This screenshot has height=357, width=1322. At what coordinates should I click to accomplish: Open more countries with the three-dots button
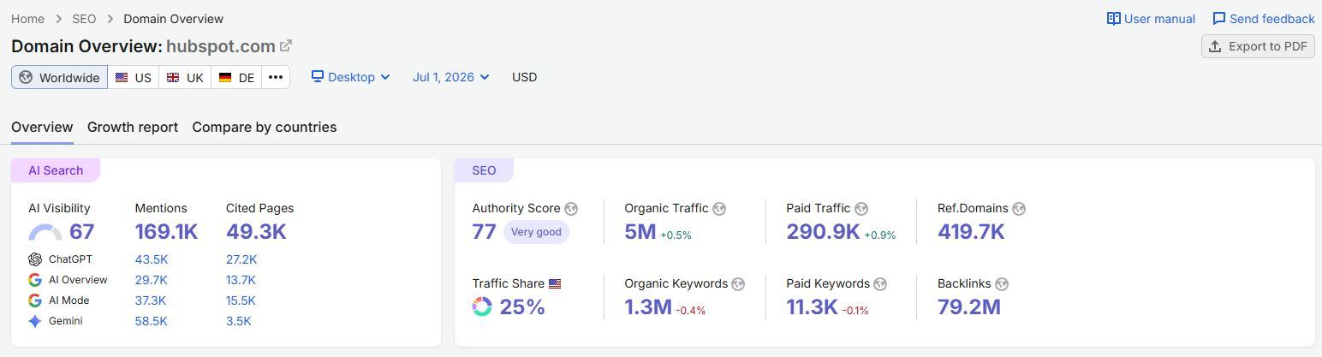[x=276, y=77]
